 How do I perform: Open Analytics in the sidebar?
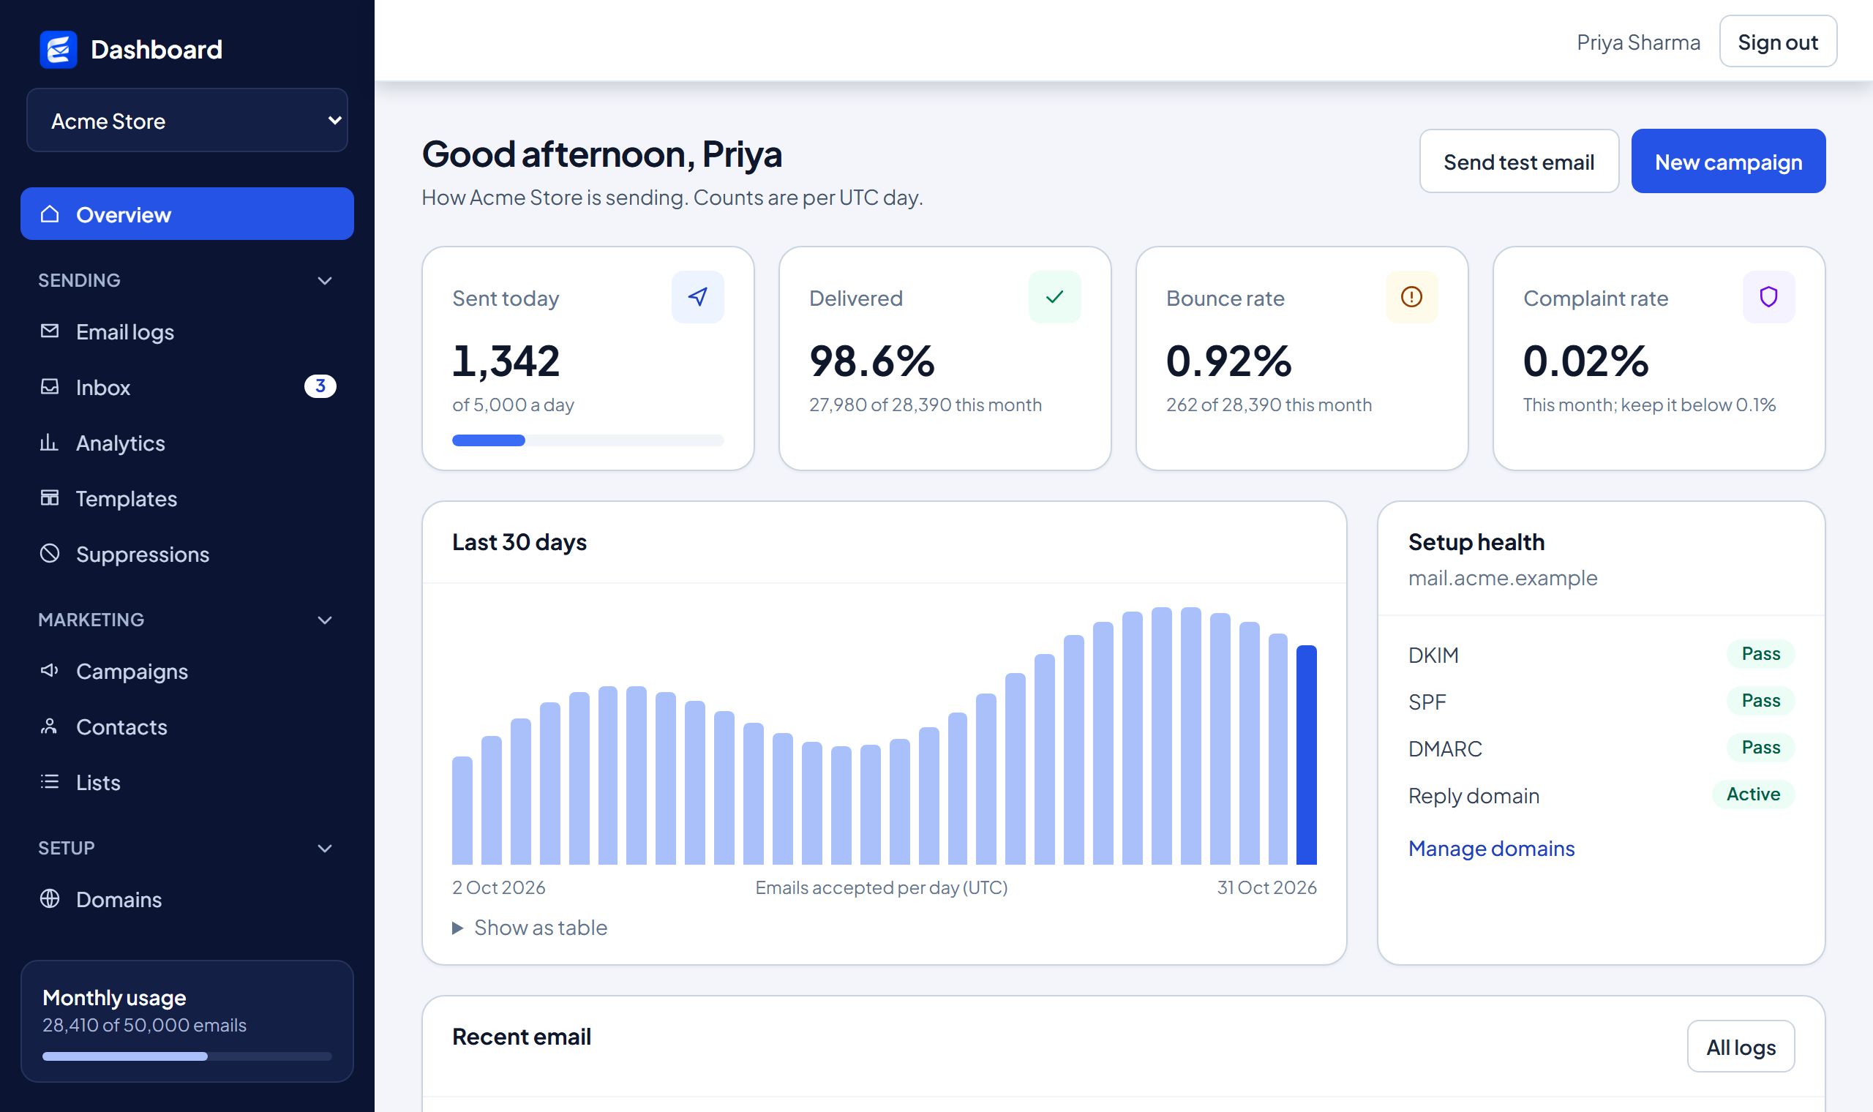pos(187,443)
